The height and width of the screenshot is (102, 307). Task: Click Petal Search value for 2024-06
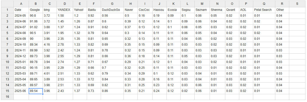tap(264, 21)
